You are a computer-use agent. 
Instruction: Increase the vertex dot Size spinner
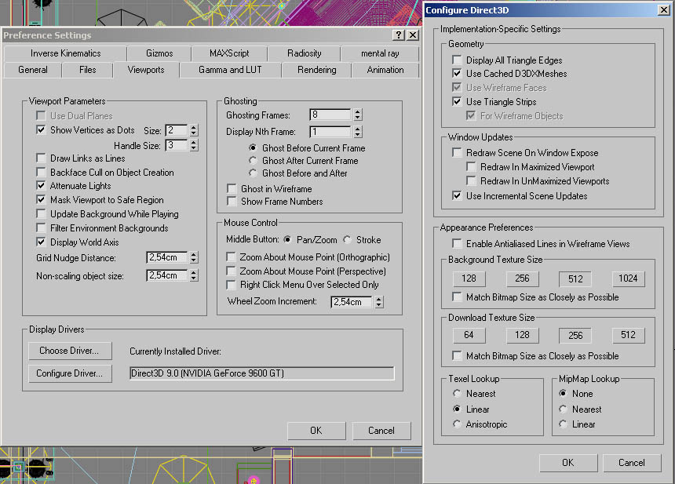pyautogui.click(x=193, y=127)
